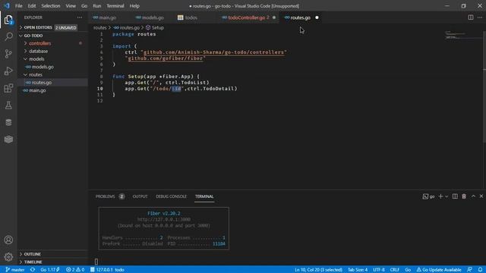Click the master branch indicator
This screenshot has width=486, height=273.
click(15, 270)
